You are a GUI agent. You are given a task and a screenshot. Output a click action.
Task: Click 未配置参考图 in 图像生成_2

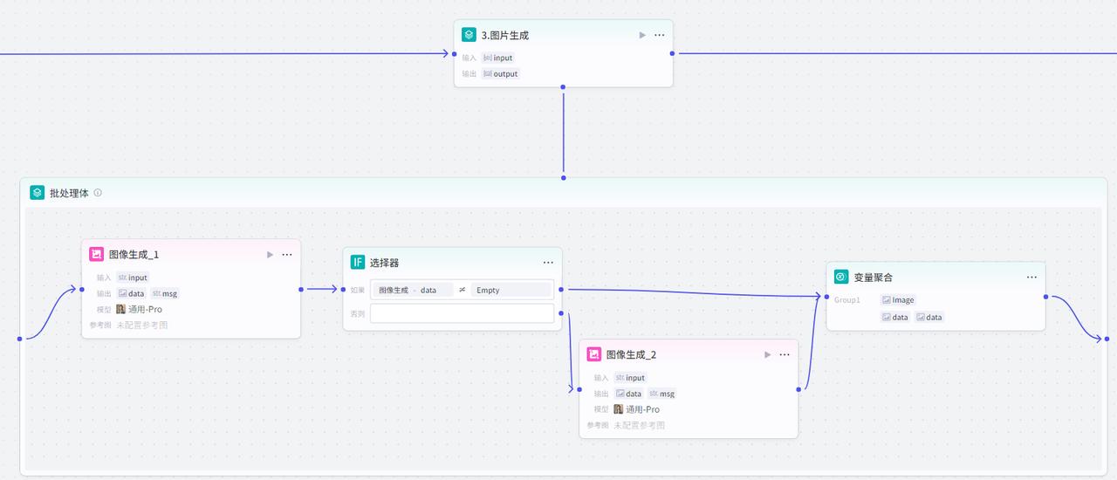click(x=639, y=426)
